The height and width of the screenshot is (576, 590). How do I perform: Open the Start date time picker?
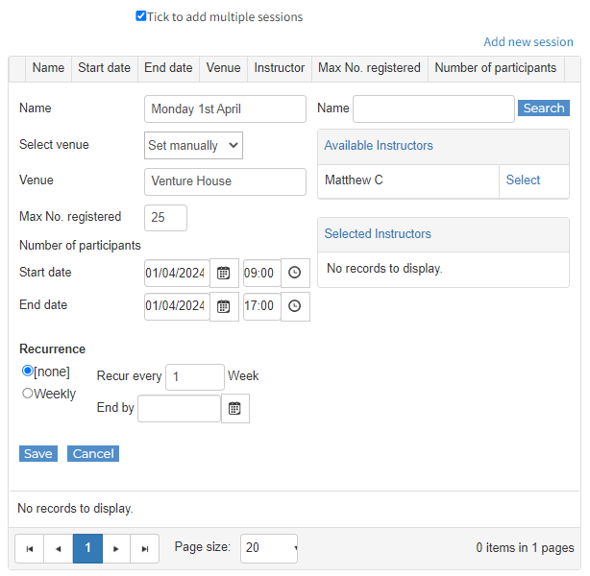click(295, 273)
